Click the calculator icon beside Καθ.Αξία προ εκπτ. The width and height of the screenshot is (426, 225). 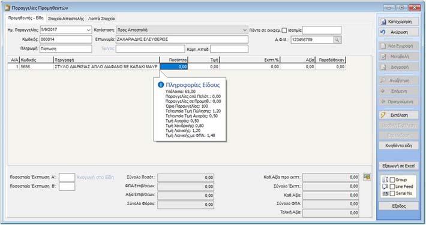point(367,177)
